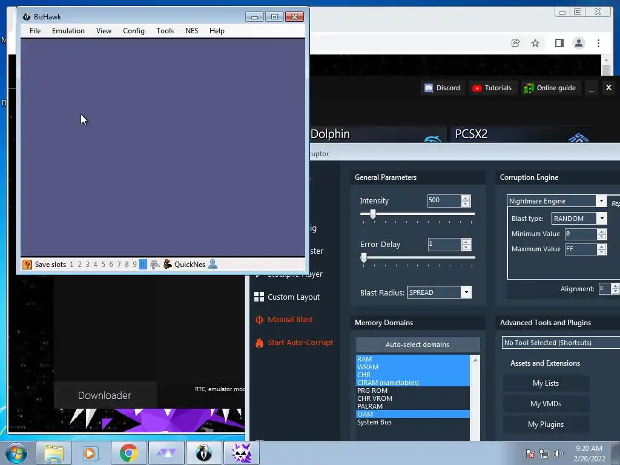Open Custom Layout in the sidebar

coord(287,297)
